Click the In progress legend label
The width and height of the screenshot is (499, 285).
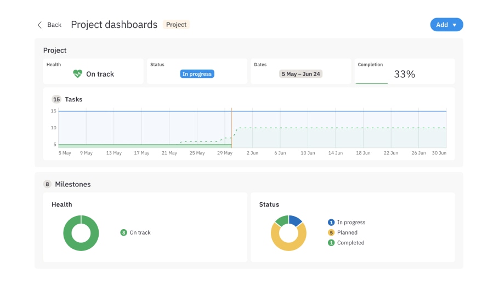pyautogui.click(x=351, y=223)
